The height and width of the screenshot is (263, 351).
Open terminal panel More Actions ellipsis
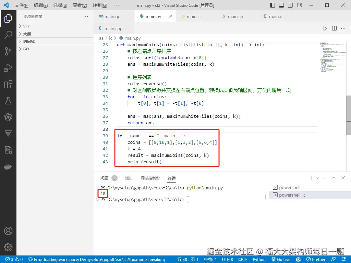tap(325, 178)
